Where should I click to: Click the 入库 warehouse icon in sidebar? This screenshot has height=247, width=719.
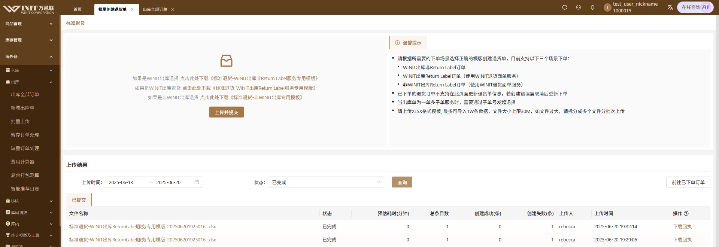point(8,70)
